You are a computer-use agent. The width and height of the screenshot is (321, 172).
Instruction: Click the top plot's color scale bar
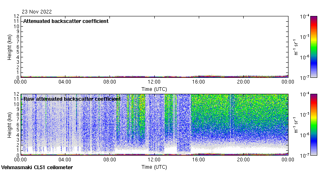314,47
